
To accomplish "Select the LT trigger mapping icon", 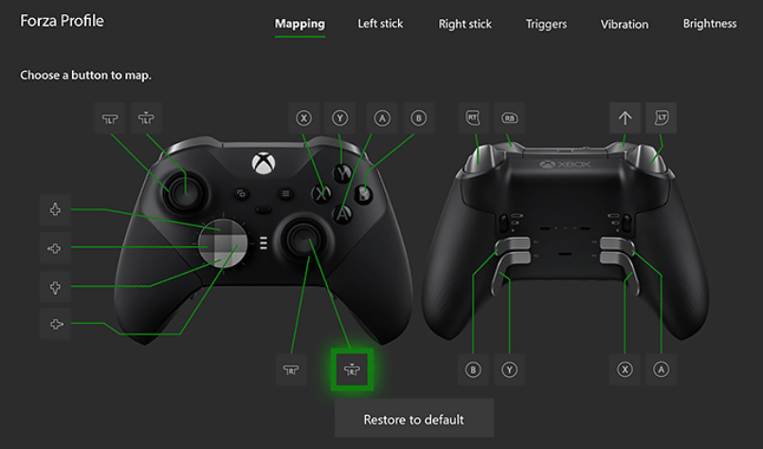I will pyautogui.click(x=661, y=118).
